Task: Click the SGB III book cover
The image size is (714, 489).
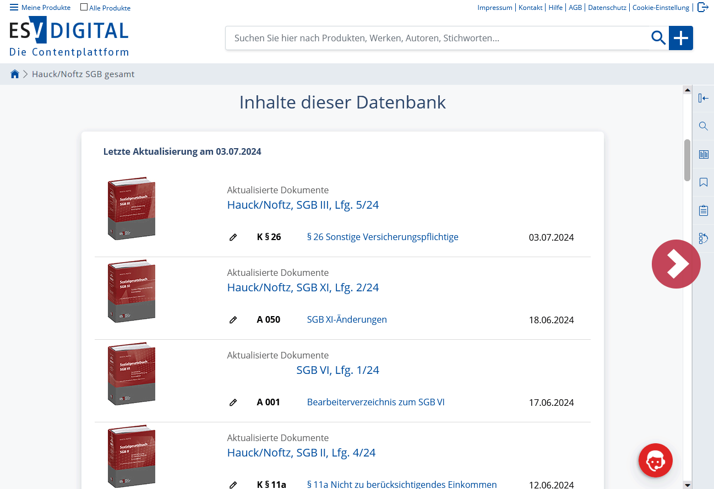Action: tap(131, 208)
